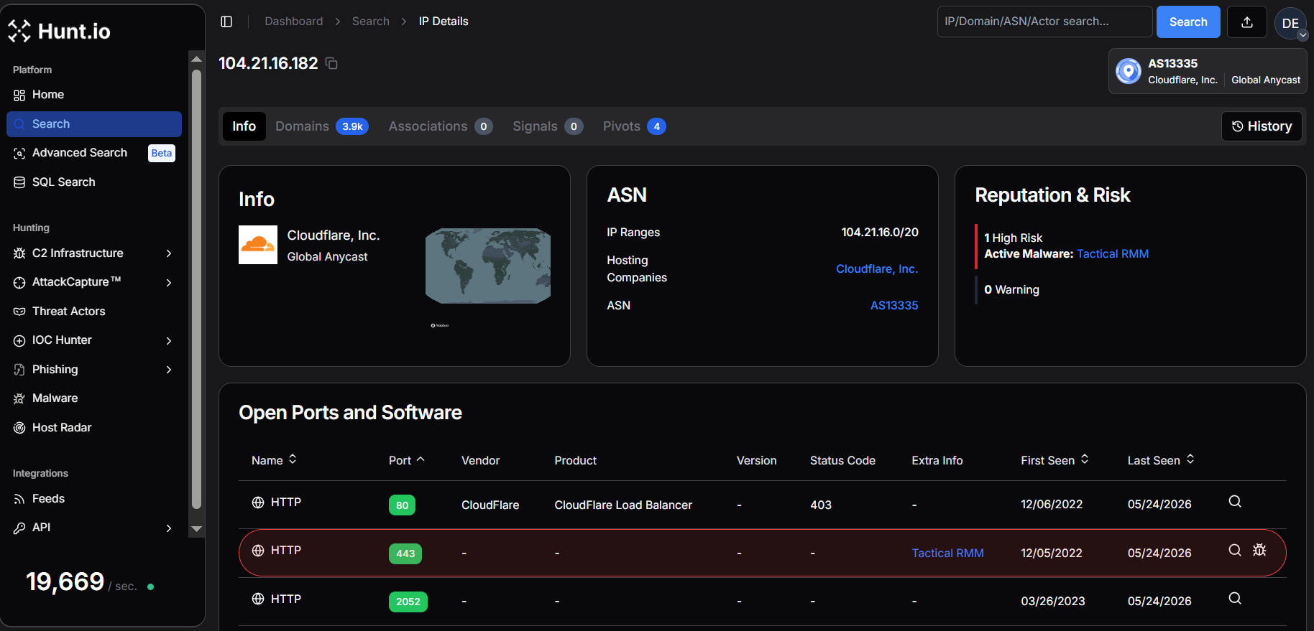Click the IOC Hunter crosshair icon

(x=19, y=341)
